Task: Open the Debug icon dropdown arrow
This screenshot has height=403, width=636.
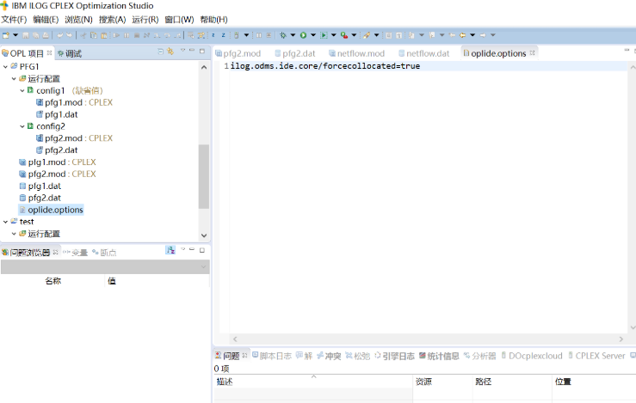Action: click(x=293, y=35)
